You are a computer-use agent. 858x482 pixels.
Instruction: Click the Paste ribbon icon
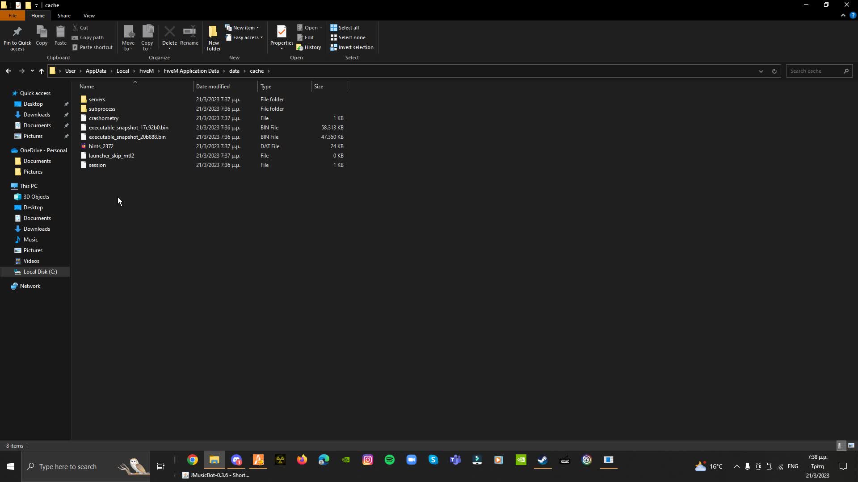click(x=60, y=35)
